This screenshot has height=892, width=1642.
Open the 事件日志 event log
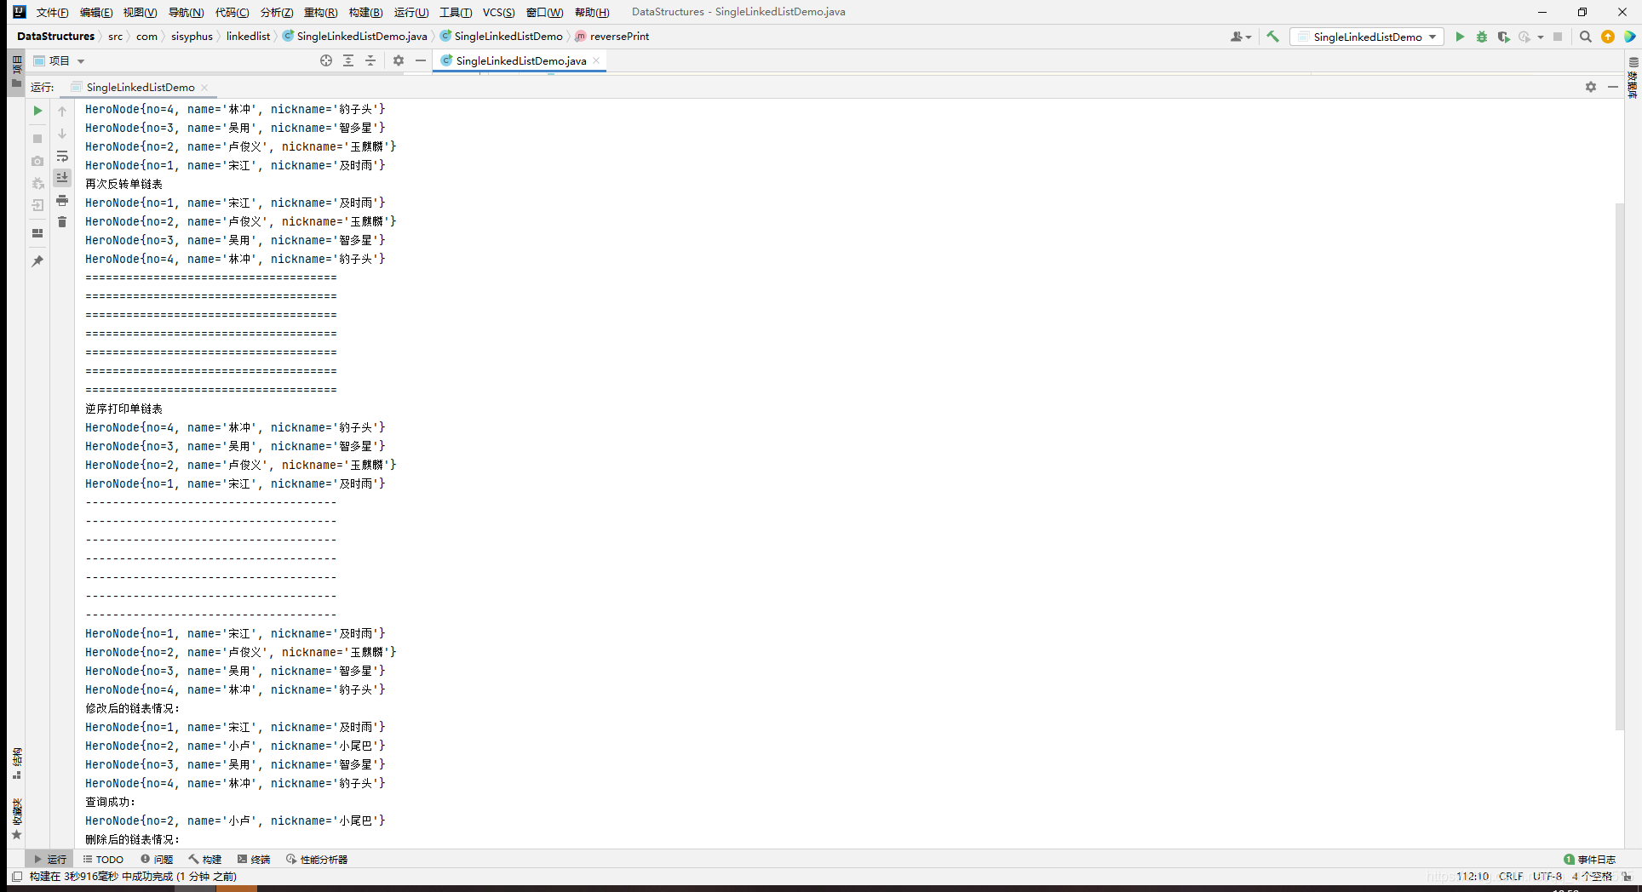tap(1590, 859)
